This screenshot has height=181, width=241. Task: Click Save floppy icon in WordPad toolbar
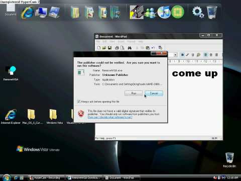(109, 48)
